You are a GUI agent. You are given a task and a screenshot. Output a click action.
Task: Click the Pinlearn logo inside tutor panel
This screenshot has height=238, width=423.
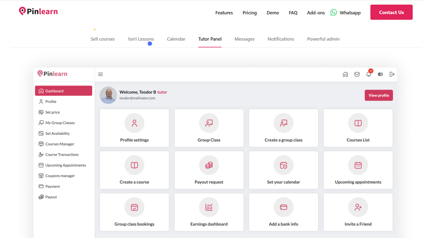(52, 74)
